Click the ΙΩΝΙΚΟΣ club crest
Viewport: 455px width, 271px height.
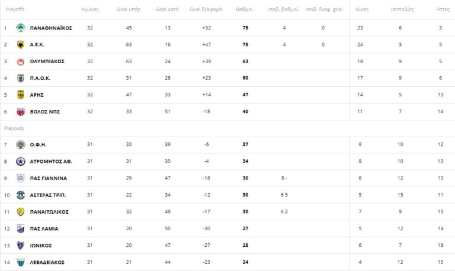pyautogui.click(x=21, y=245)
